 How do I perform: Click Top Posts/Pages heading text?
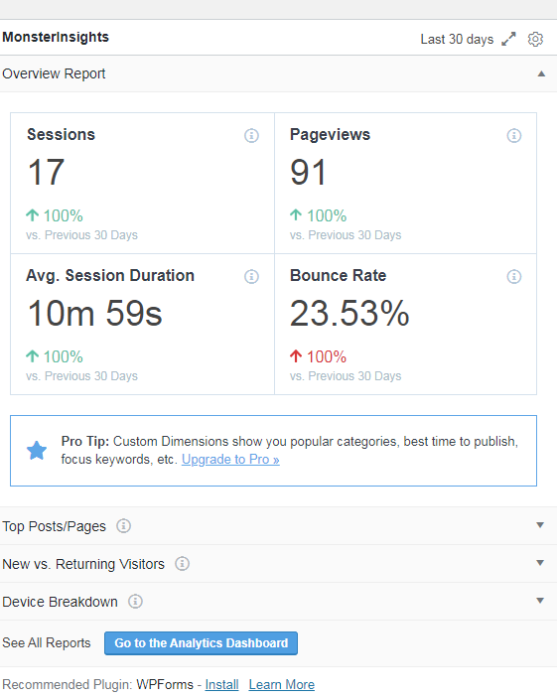point(55,526)
